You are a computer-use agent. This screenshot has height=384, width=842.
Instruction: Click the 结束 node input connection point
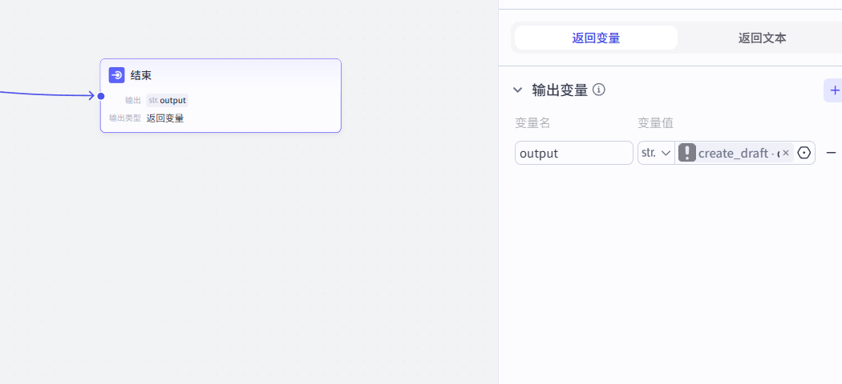click(x=101, y=96)
